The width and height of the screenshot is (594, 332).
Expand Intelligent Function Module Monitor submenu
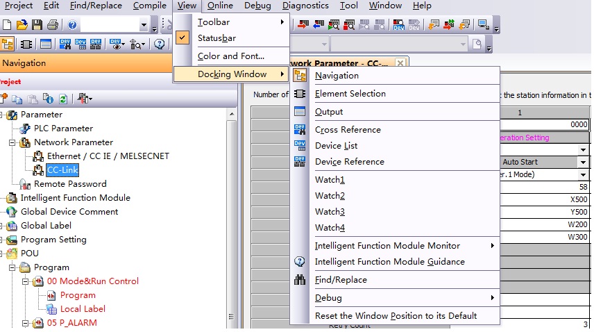[387, 246]
